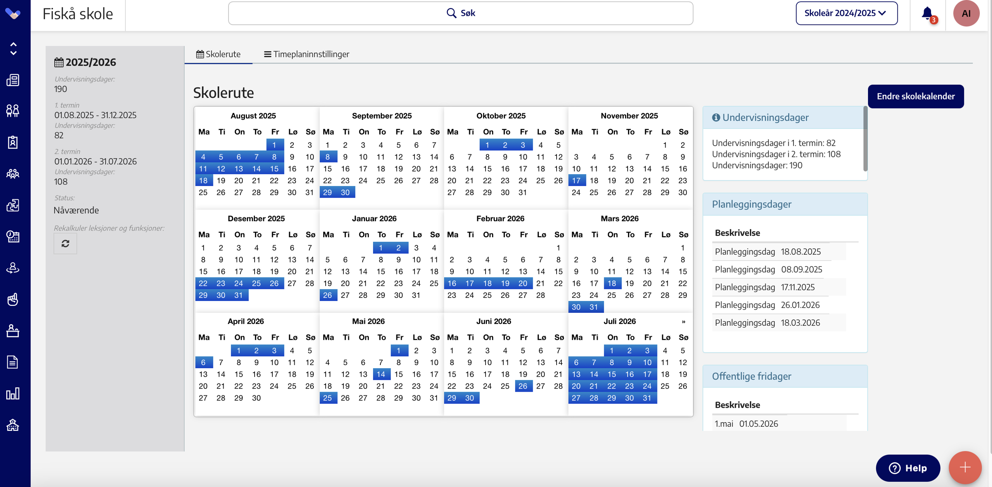Open the students (boy and girl) icon
The height and width of the screenshot is (487, 992).
13,111
